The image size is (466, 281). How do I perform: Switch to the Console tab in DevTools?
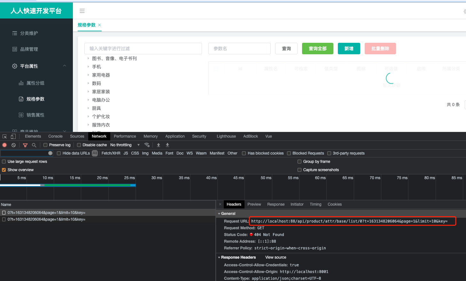[55, 136]
